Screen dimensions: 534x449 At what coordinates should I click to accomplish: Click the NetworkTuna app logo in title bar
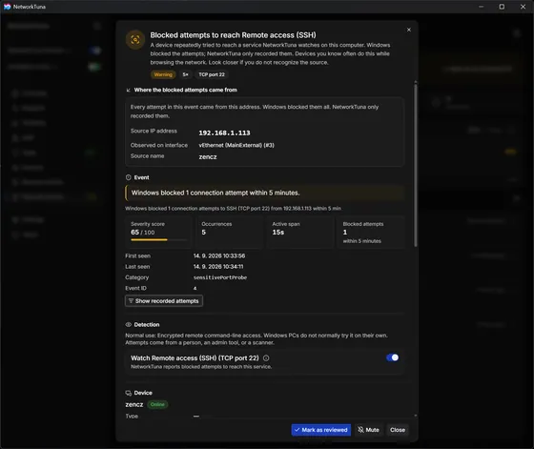click(x=7, y=7)
